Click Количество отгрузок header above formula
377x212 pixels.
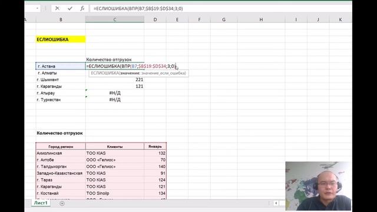[x=109, y=59]
